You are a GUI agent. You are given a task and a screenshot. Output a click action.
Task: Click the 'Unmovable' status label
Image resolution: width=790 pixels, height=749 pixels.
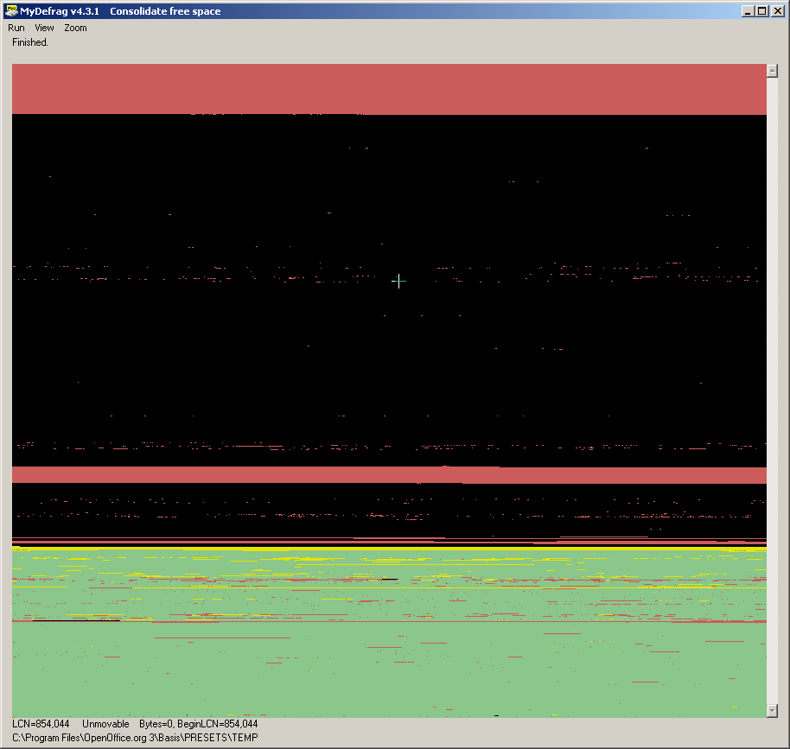[x=105, y=724]
